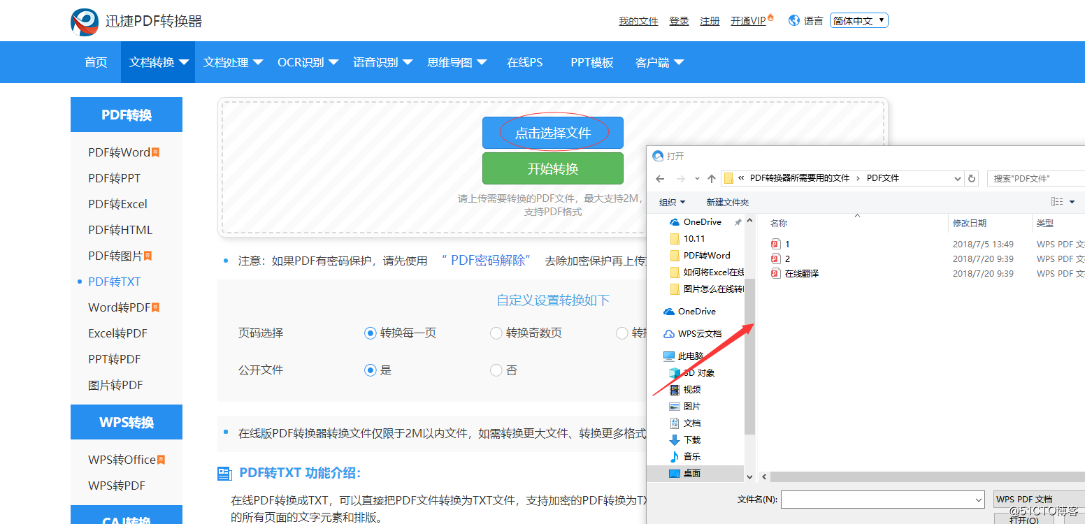1085x524 pixels.
Task: Open PDF转Word folder in sidebar
Action: 707,256
